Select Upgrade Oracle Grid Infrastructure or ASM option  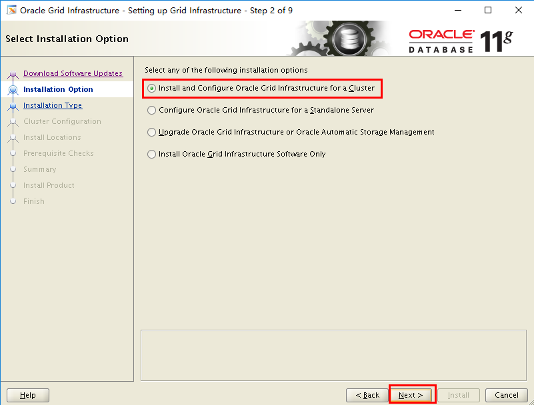291,132
